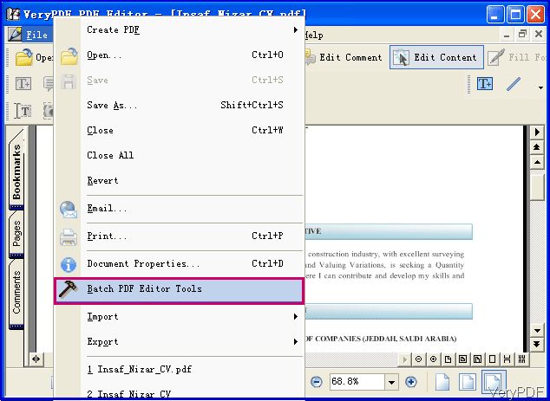Select Batch PDF Editor Tools menu entry
The image size is (550, 401).
click(179, 290)
